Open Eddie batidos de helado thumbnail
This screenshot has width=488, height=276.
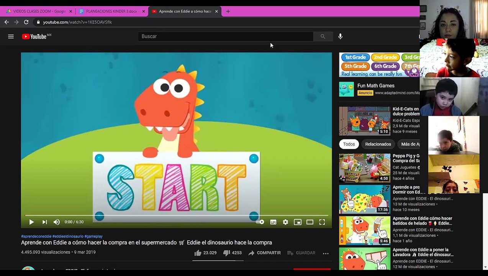click(365, 231)
